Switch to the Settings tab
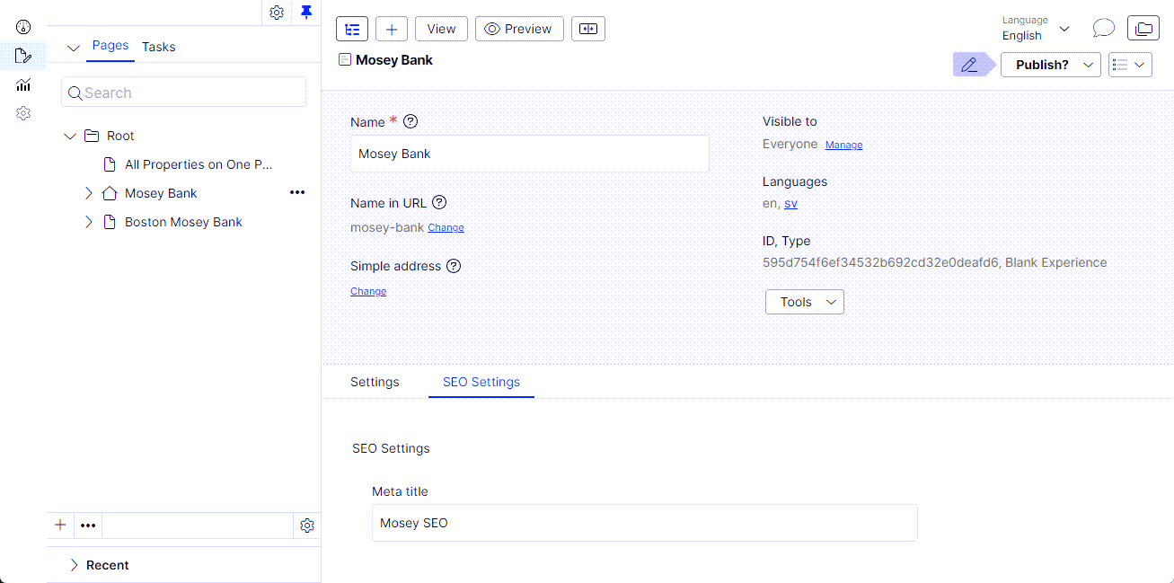The image size is (1174, 583). point(375,382)
